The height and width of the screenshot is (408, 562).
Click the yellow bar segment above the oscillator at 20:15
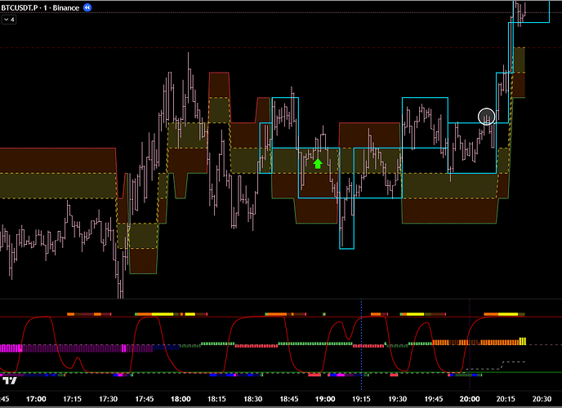coord(508,313)
